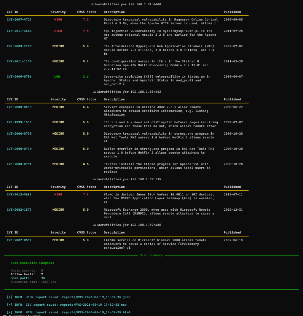Select CVE-1999-1537 ID text

tap(19, 122)
